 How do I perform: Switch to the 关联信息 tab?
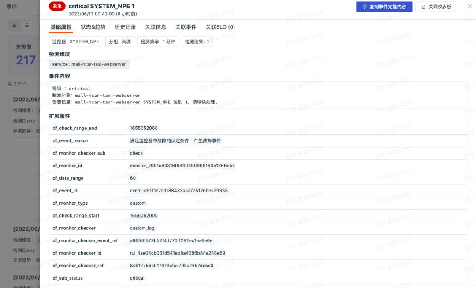(156, 27)
